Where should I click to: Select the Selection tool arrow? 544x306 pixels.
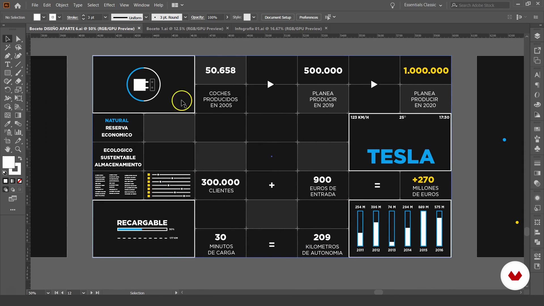tap(8, 39)
